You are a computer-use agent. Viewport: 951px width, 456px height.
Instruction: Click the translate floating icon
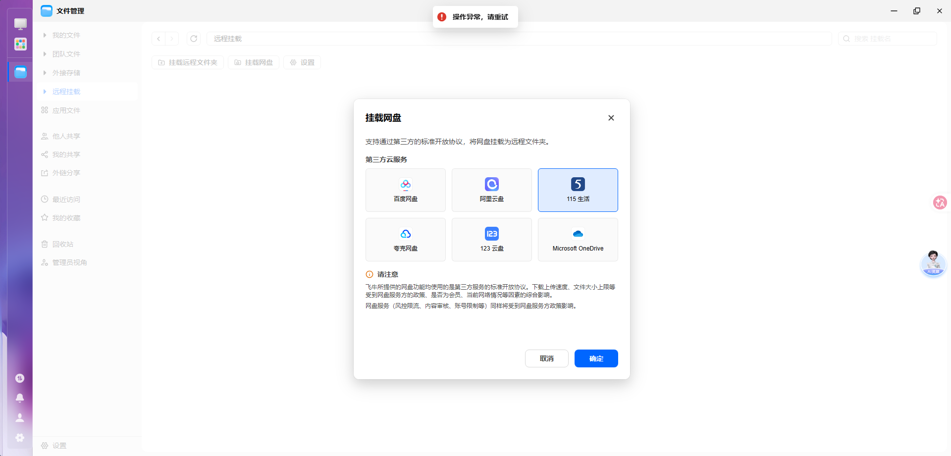click(940, 203)
